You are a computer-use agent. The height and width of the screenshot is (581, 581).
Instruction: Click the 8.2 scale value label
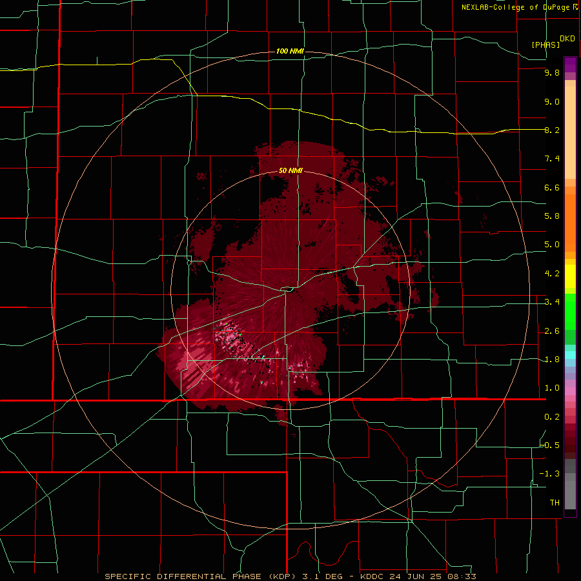552,130
